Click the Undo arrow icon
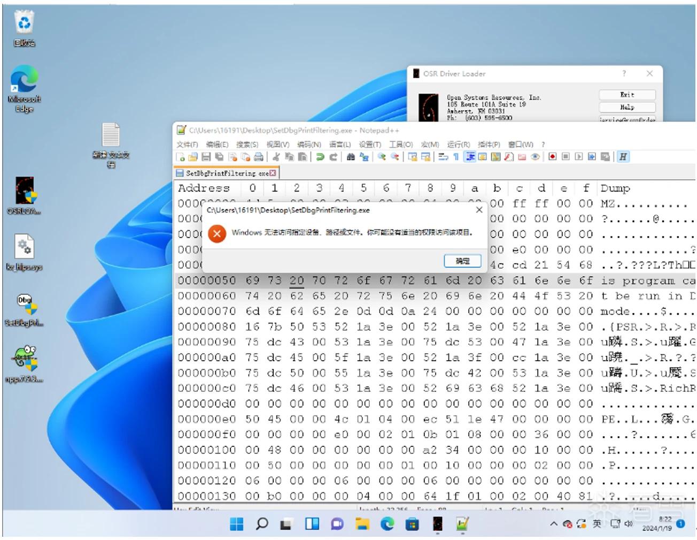The height and width of the screenshot is (540, 697). coord(320,157)
